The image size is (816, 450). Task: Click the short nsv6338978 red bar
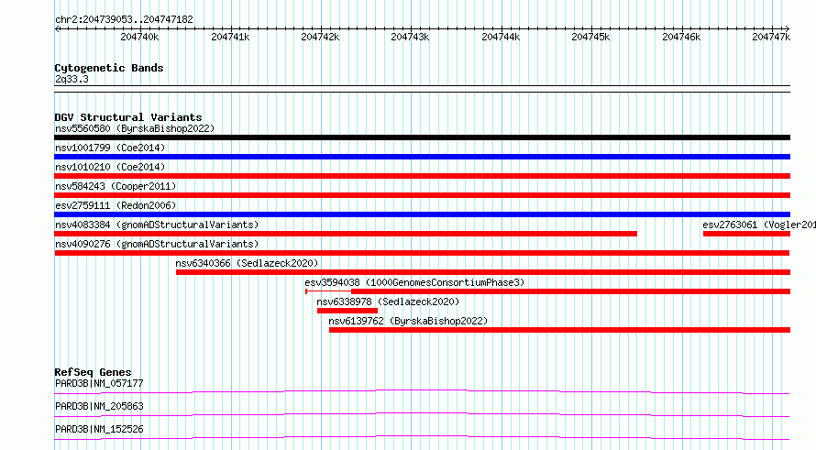(347, 311)
